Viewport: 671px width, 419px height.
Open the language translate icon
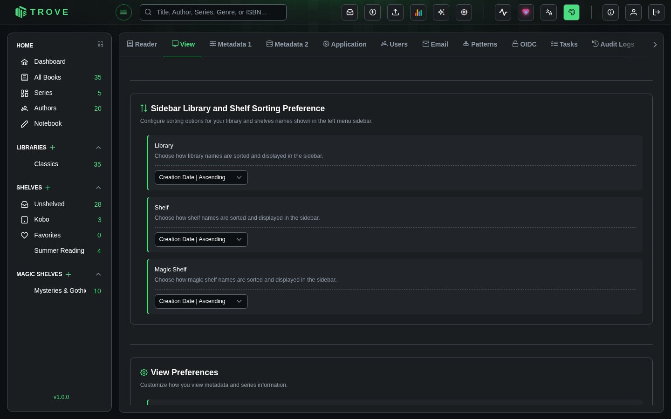pos(548,12)
